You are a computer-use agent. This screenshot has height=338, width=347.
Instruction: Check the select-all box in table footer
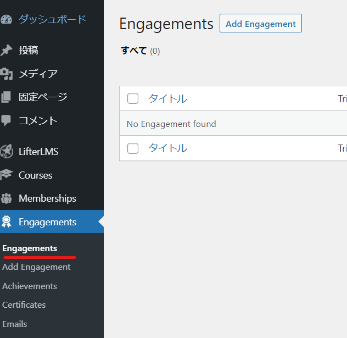tap(133, 148)
